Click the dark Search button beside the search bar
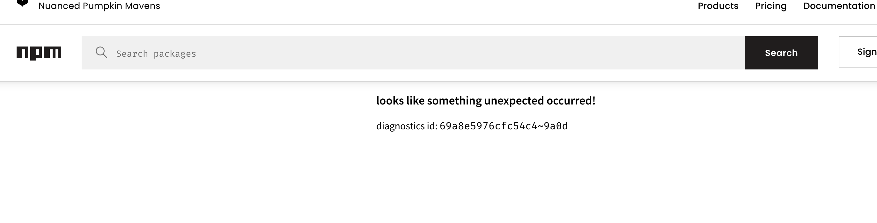877x223 pixels. 781,53
